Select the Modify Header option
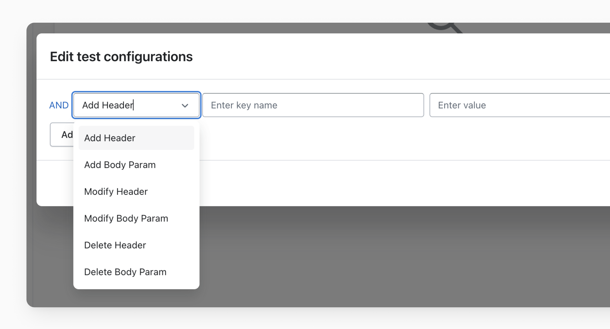 pyautogui.click(x=116, y=192)
